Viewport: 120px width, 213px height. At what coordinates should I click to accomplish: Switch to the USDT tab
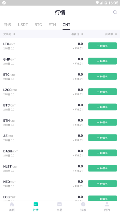click(x=23, y=25)
